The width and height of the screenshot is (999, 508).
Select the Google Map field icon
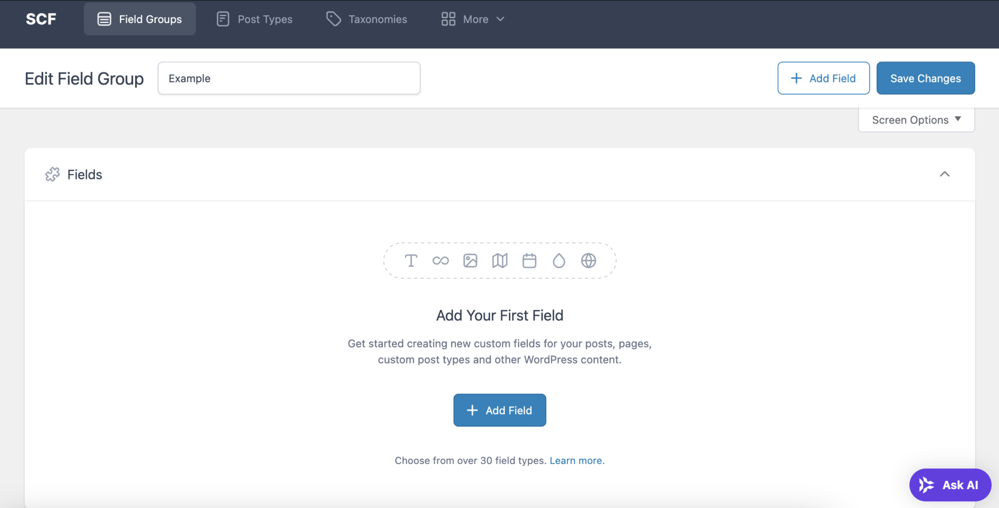point(499,261)
